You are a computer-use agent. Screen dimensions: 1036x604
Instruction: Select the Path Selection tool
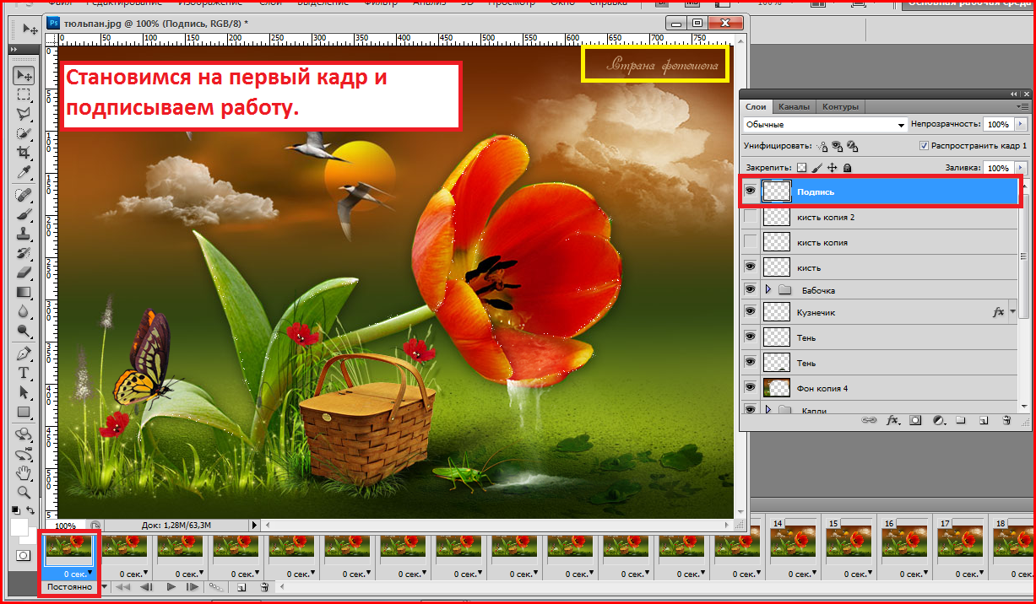coord(24,392)
